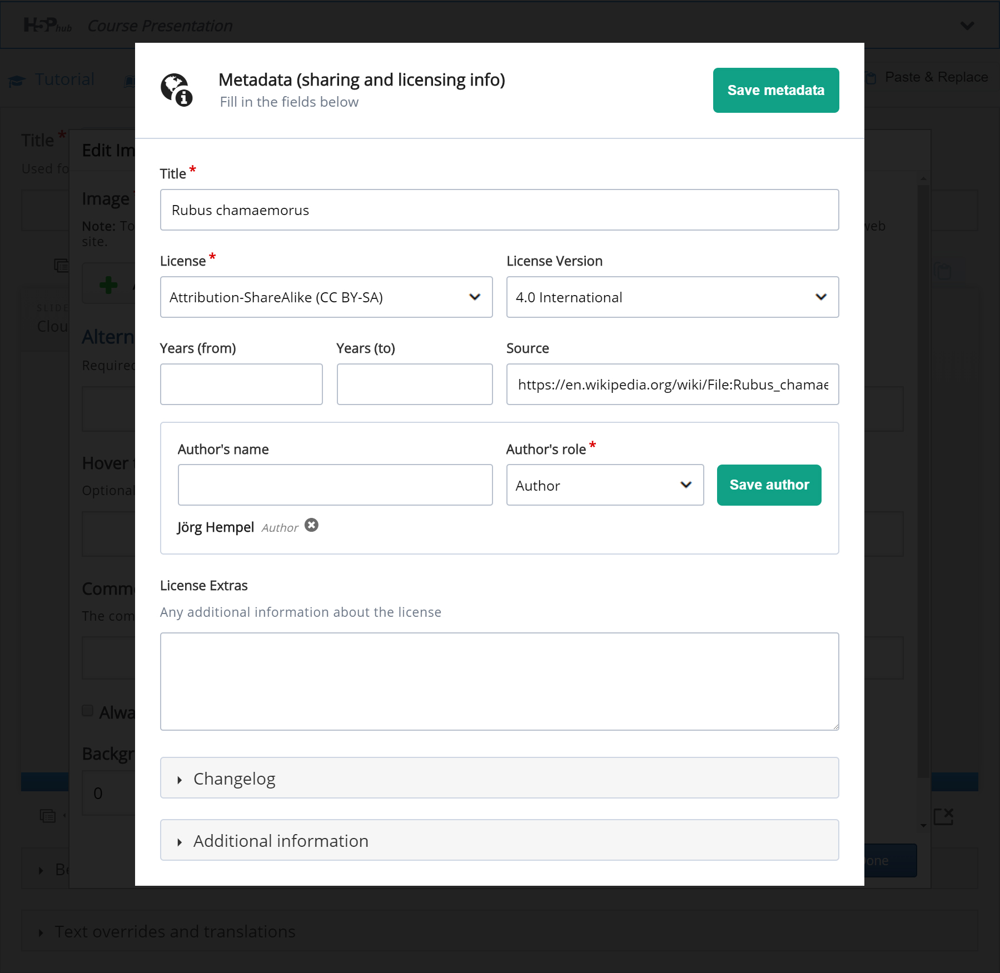Viewport: 1000px width, 973px height.
Task: Open the License dropdown
Action: click(326, 297)
